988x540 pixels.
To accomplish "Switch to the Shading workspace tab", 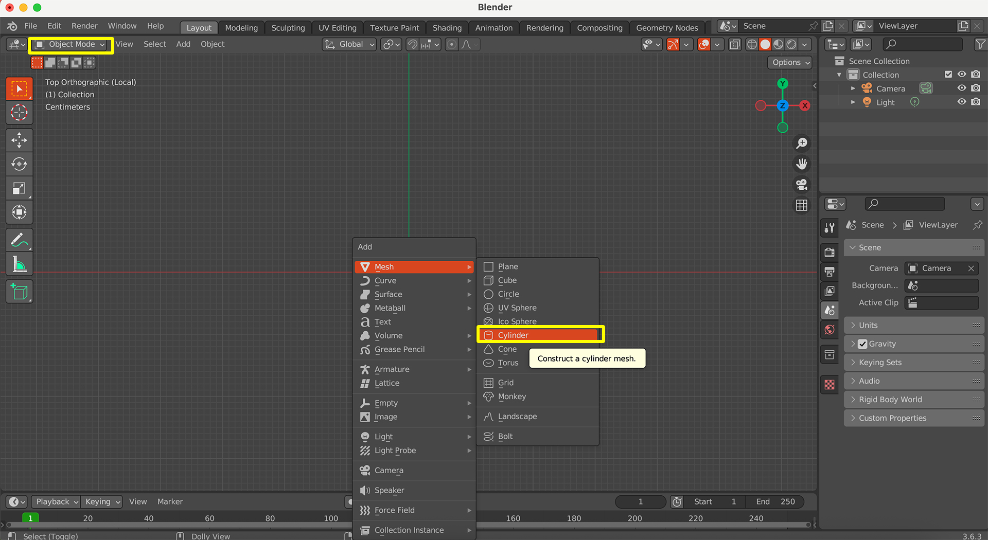I will [x=447, y=28].
